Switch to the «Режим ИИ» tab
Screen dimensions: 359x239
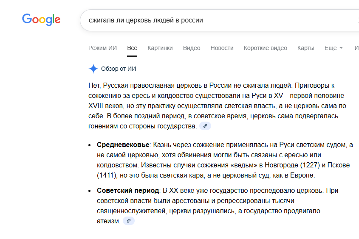[x=102, y=48]
